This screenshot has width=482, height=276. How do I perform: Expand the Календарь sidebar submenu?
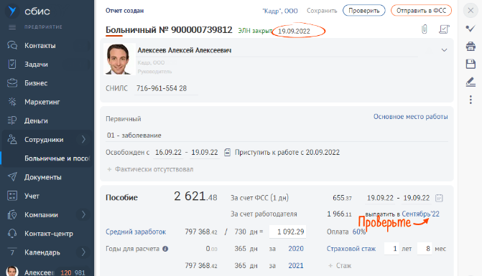tap(83, 252)
